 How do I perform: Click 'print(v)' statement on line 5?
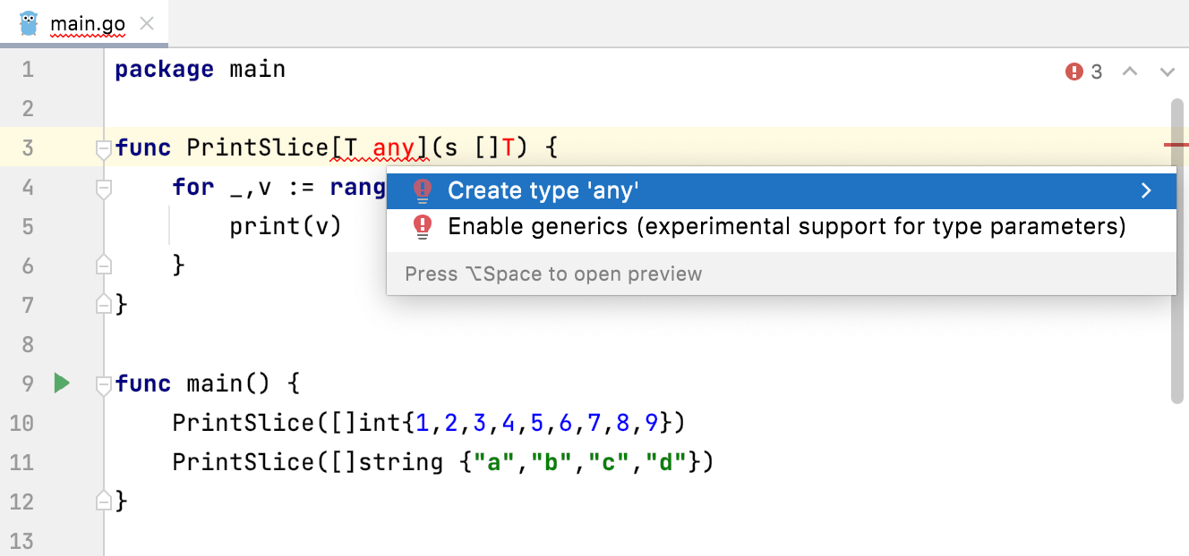(286, 226)
